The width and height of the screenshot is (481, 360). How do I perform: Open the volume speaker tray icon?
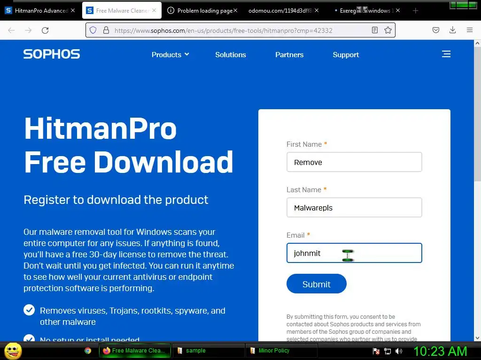[398, 351]
